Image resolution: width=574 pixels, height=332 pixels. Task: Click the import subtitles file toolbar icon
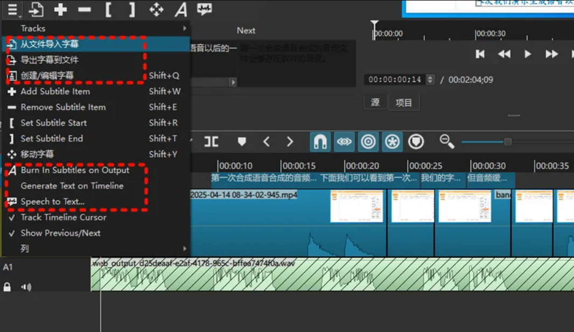(36, 10)
